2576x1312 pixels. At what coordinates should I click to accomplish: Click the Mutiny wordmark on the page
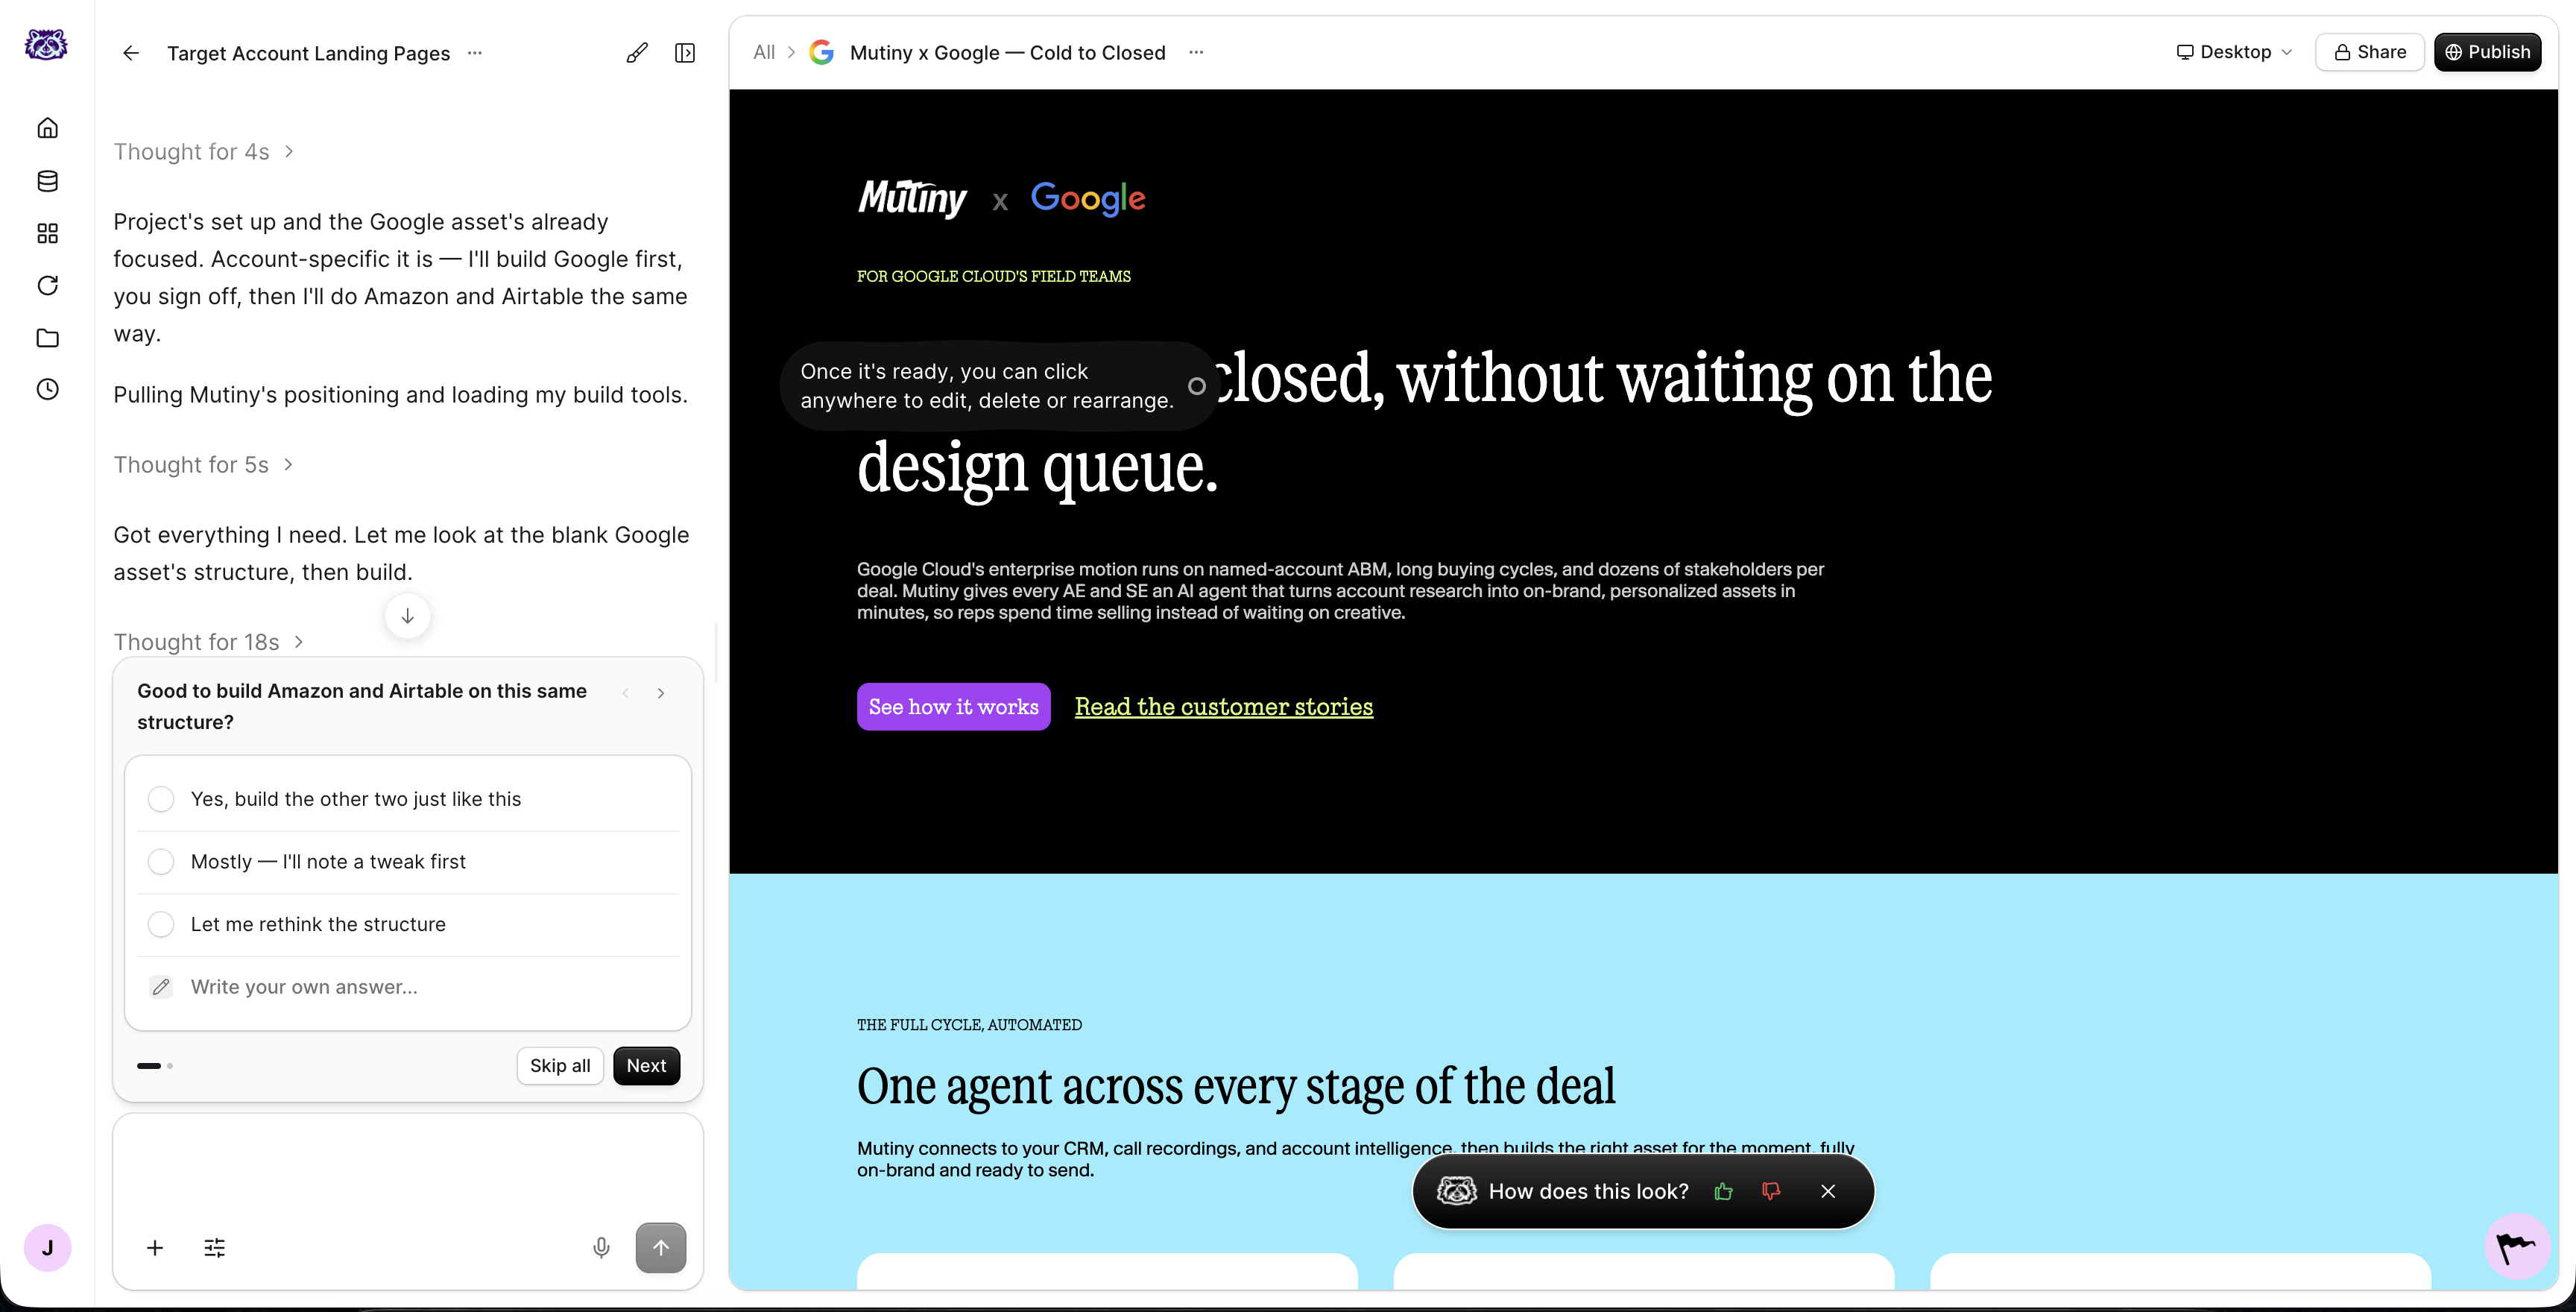click(913, 199)
